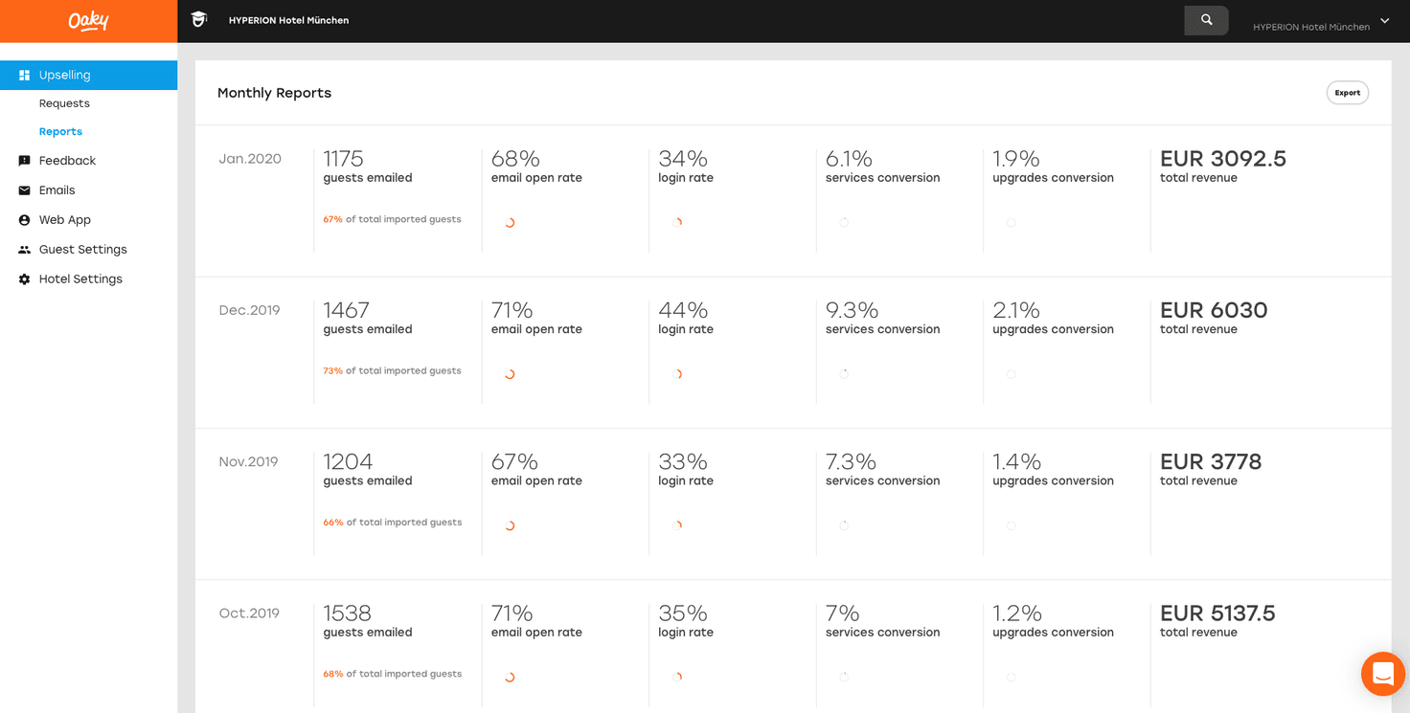Click the Hotel Settings gear icon
The height and width of the screenshot is (713, 1410).
coord(25,279)
